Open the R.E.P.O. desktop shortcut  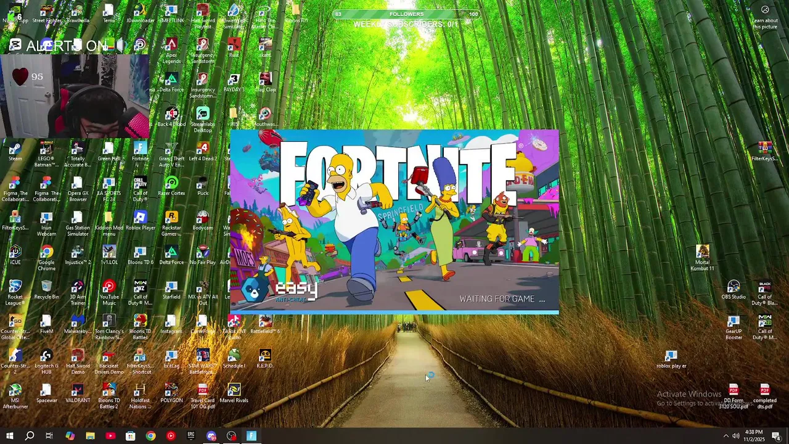click(265, 360)
